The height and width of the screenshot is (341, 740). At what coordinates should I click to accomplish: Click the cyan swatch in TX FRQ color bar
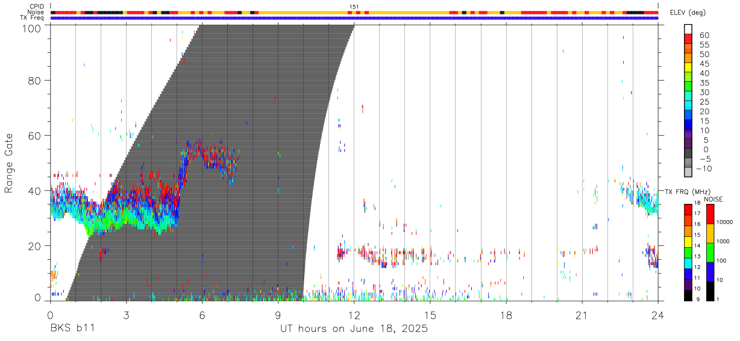[688, 262]
